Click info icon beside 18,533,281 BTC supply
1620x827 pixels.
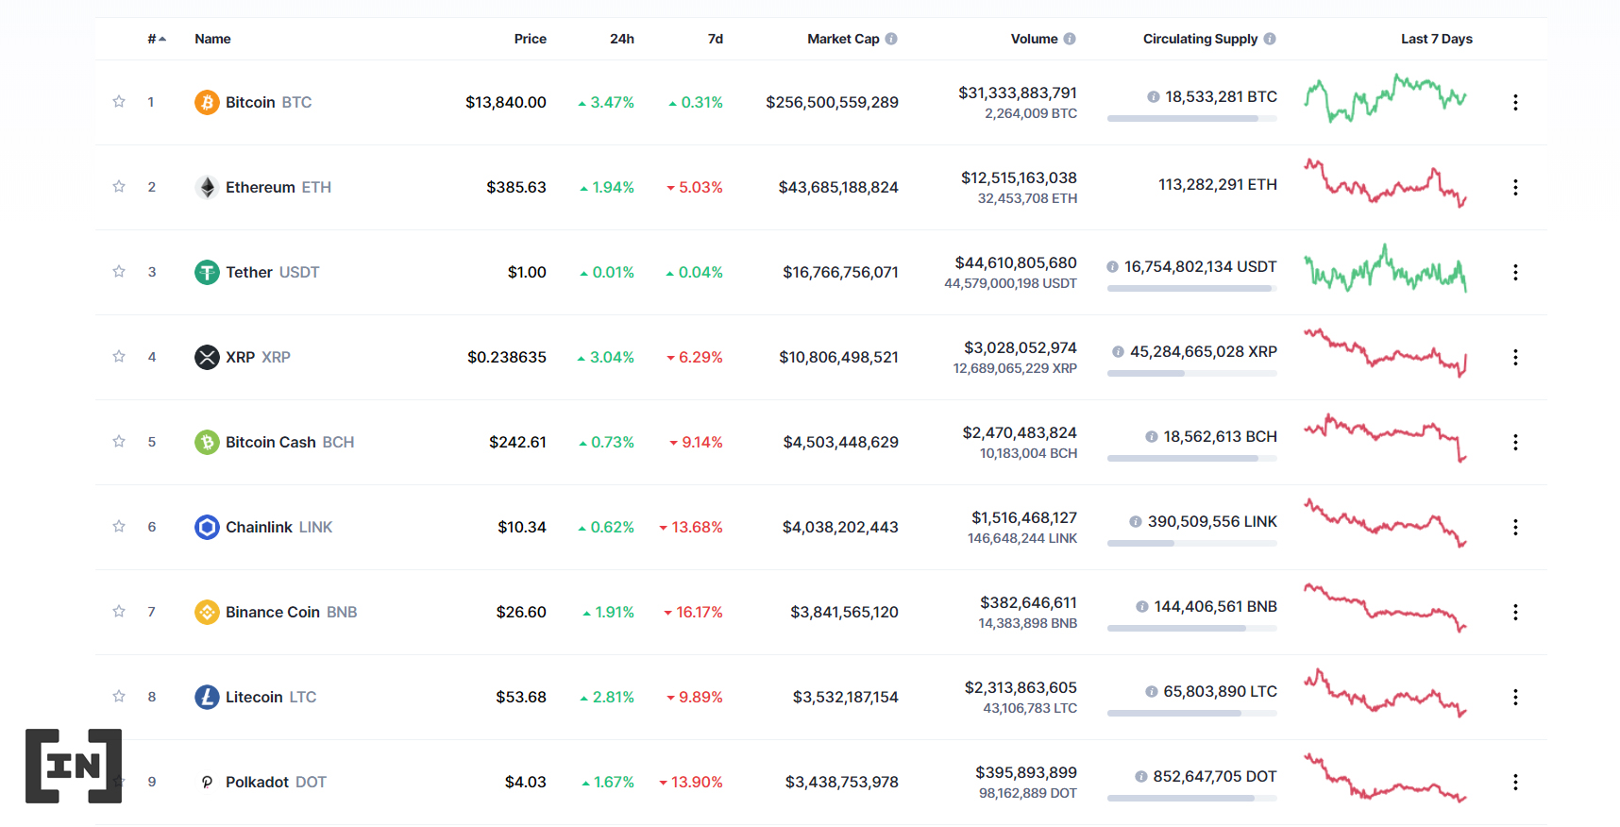coord(1154,97)
